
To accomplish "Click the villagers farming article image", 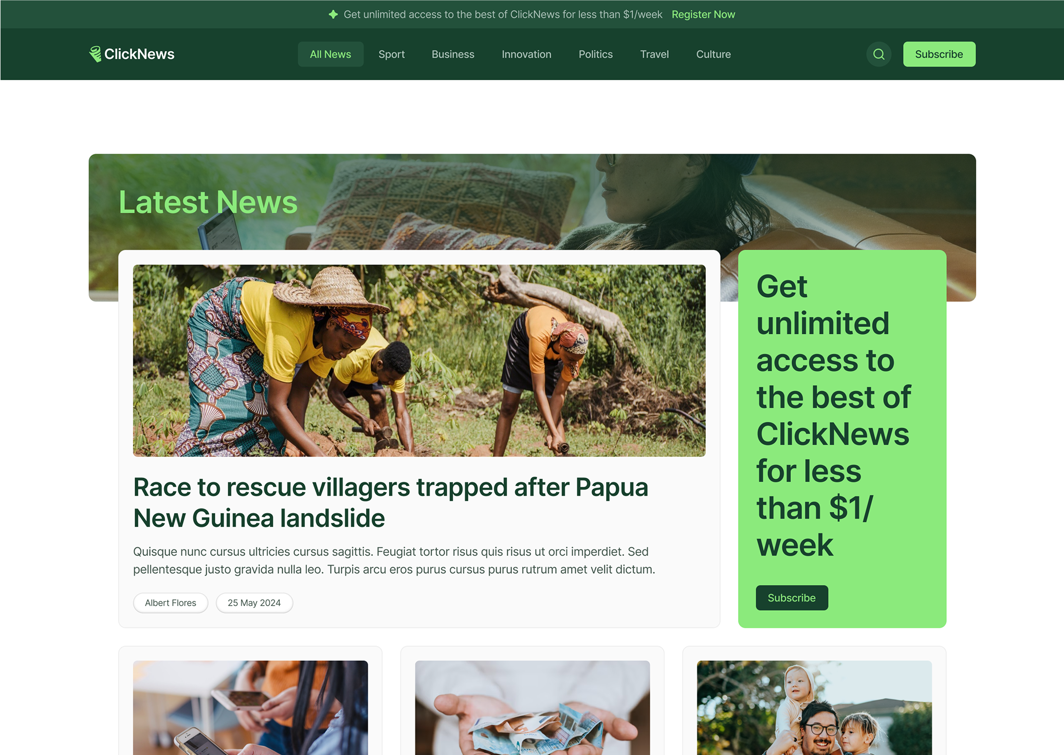I will click(x=419, y=361).
